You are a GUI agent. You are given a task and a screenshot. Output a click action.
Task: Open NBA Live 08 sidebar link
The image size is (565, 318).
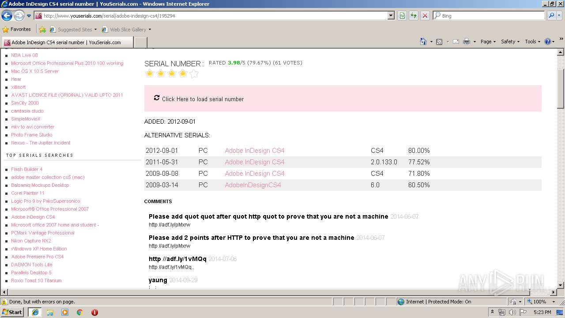[24, 55]
